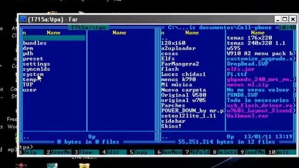The image size is (299, 168).
Task: Select the temas 176x220 folder
Action: tap(249, 38)
